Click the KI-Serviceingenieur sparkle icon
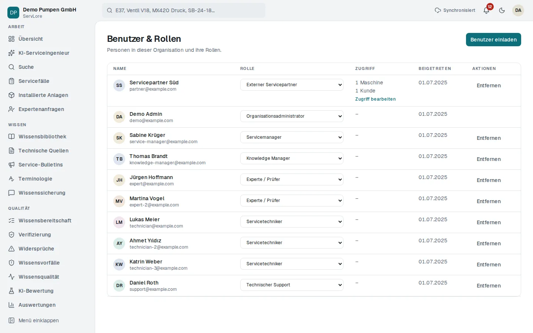The width and height of the screenshot is (533, 333). tap(11, 53)
